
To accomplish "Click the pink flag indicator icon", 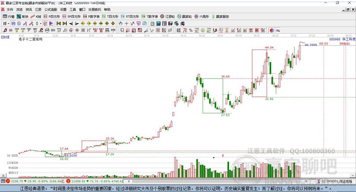I will (x=51, y=24).
